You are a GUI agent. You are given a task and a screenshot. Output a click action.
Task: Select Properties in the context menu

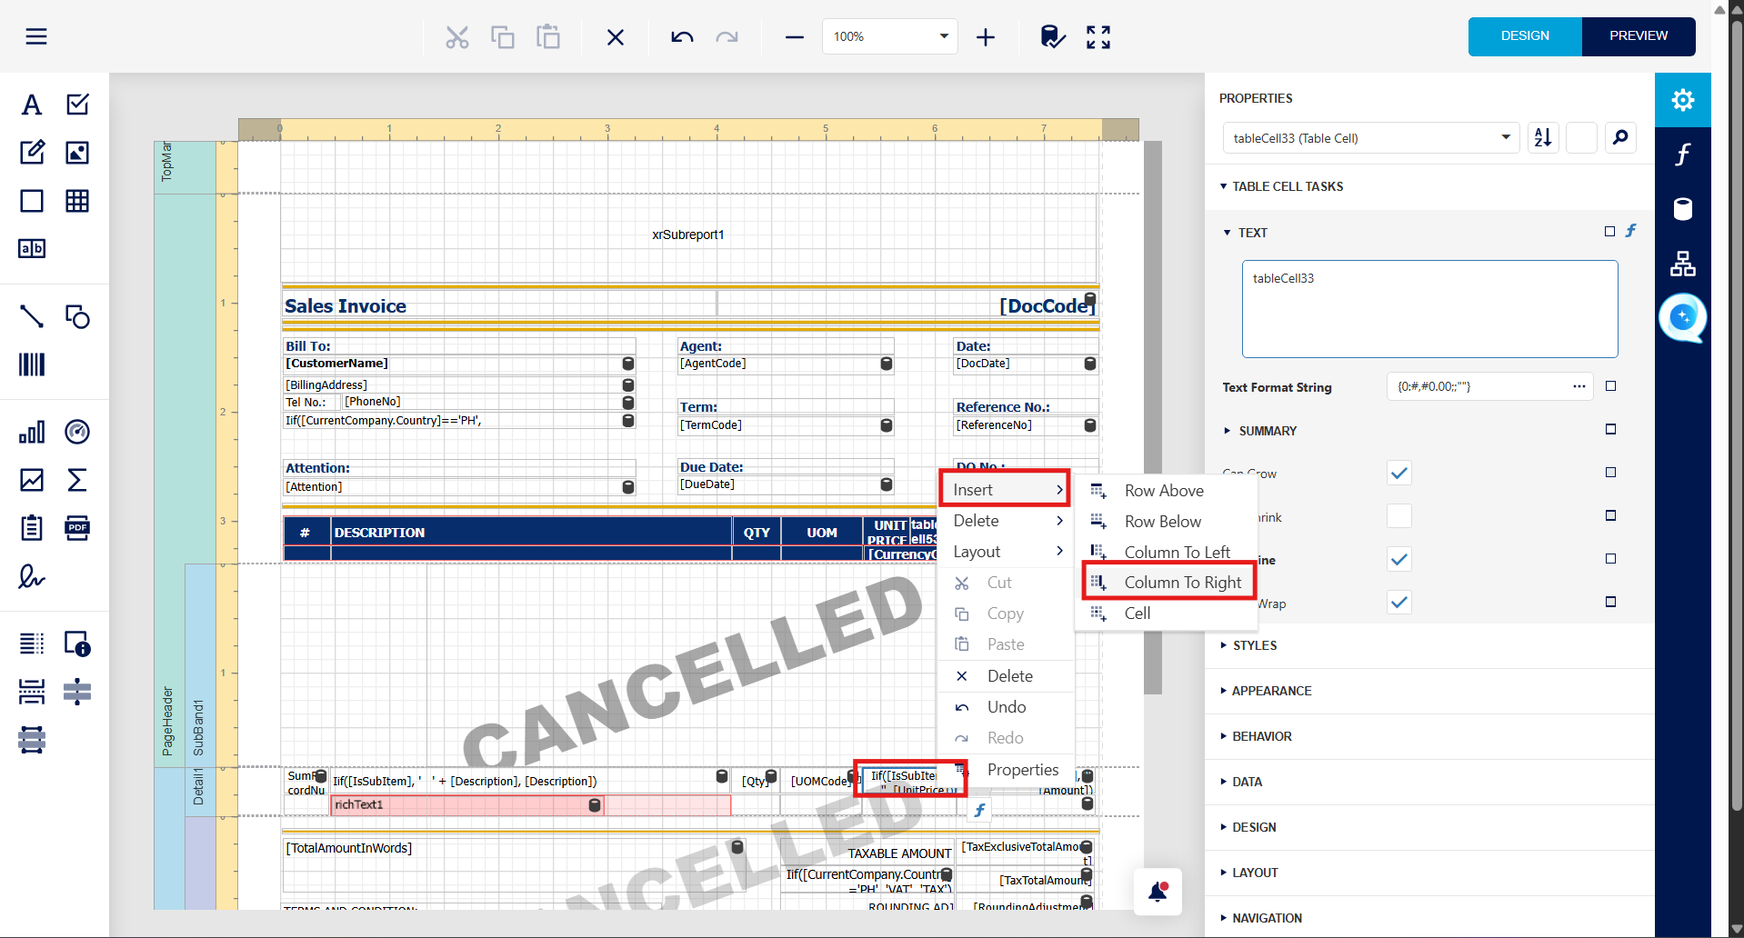(x=1006, y=770)
